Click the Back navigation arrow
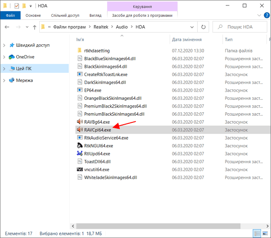 (x=7, y=27)
